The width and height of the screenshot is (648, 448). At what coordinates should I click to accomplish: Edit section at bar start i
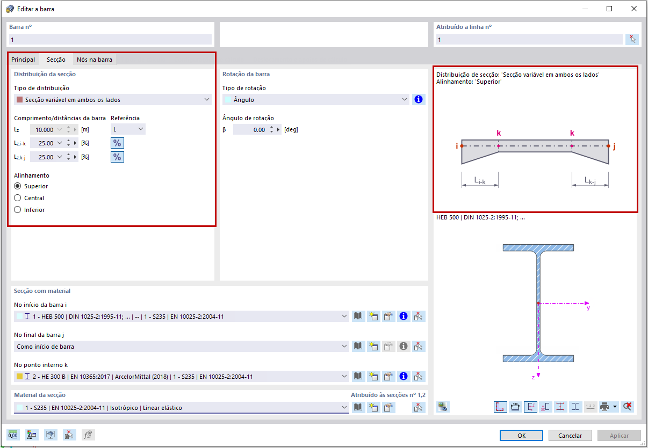[x=388, y=317]
